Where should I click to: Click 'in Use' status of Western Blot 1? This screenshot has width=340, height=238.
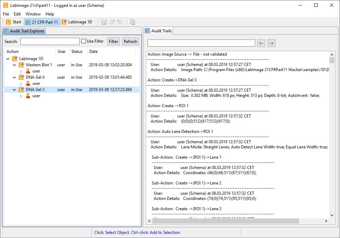(x=77, y=65)
